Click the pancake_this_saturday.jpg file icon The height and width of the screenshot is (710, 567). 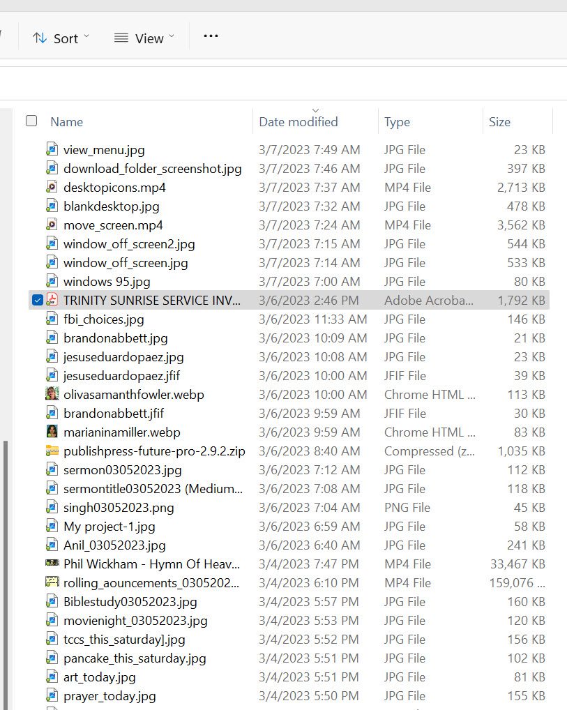tap(52, 658)
